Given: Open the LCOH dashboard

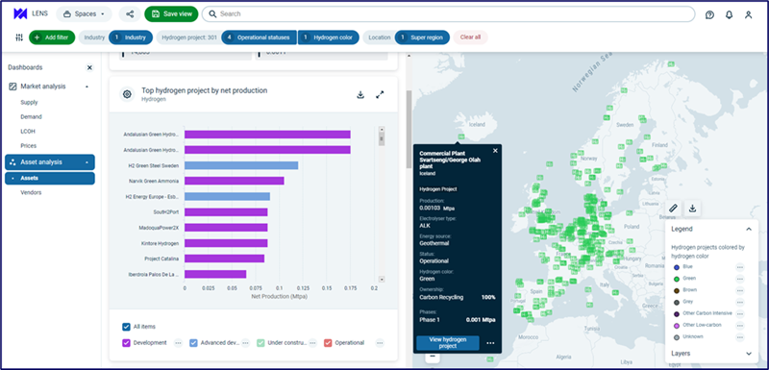Looking at the screenshot, I should 28,132.
